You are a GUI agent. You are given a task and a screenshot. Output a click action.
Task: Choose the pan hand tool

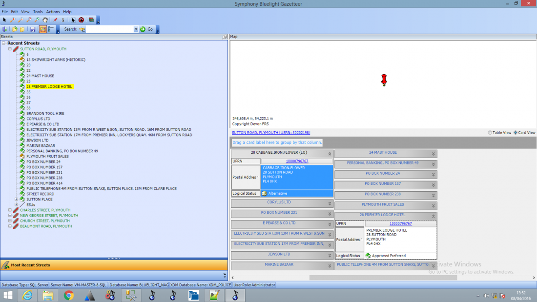(x=45, y=20)
